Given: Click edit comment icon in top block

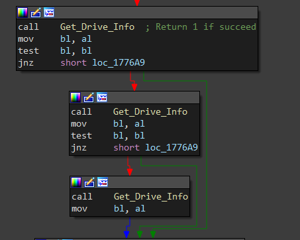Looking at the screenshot, I should pyautogui.click(x=36, y=13).
